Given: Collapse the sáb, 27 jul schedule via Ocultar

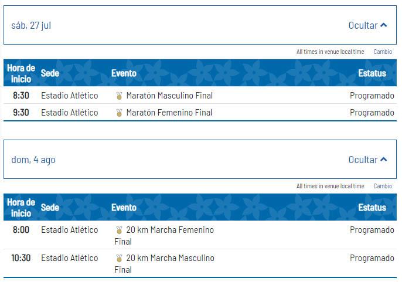Looking at the screenshot, I should pos(367,25).
